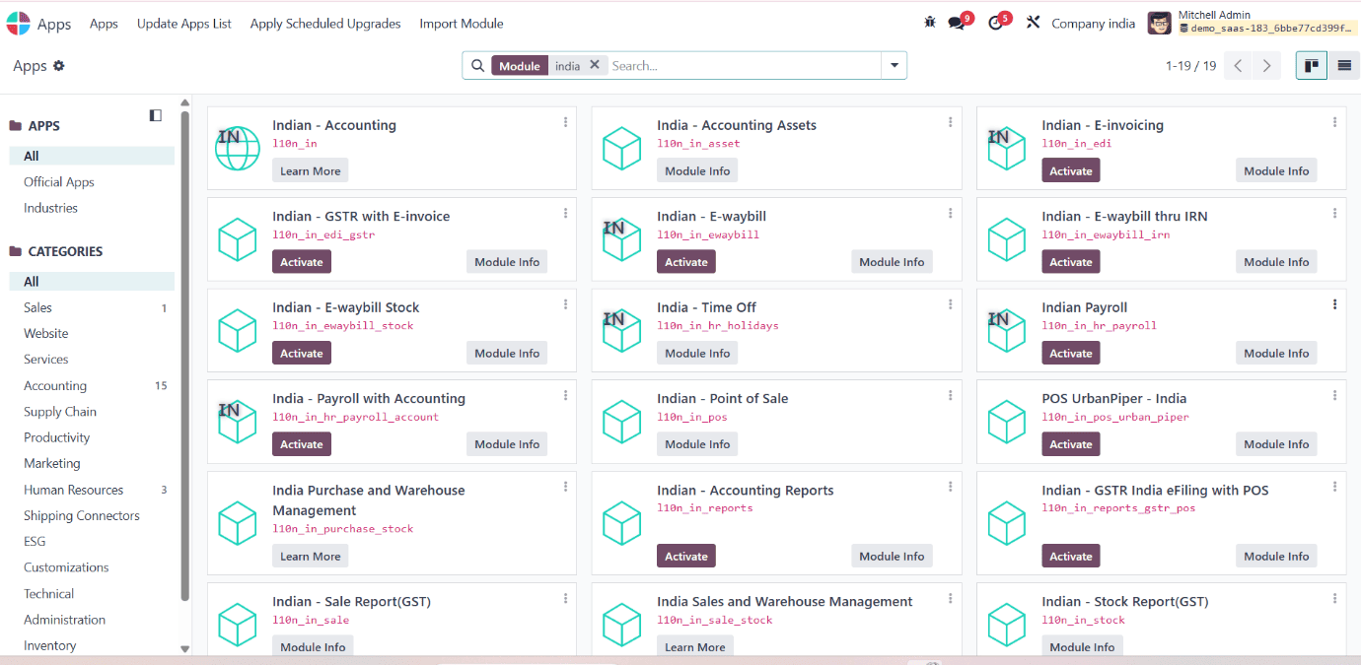The image size is (1361, 665).
Task: Open kebab menu on Indian - E-waybill card
Action: click(950, 213)
